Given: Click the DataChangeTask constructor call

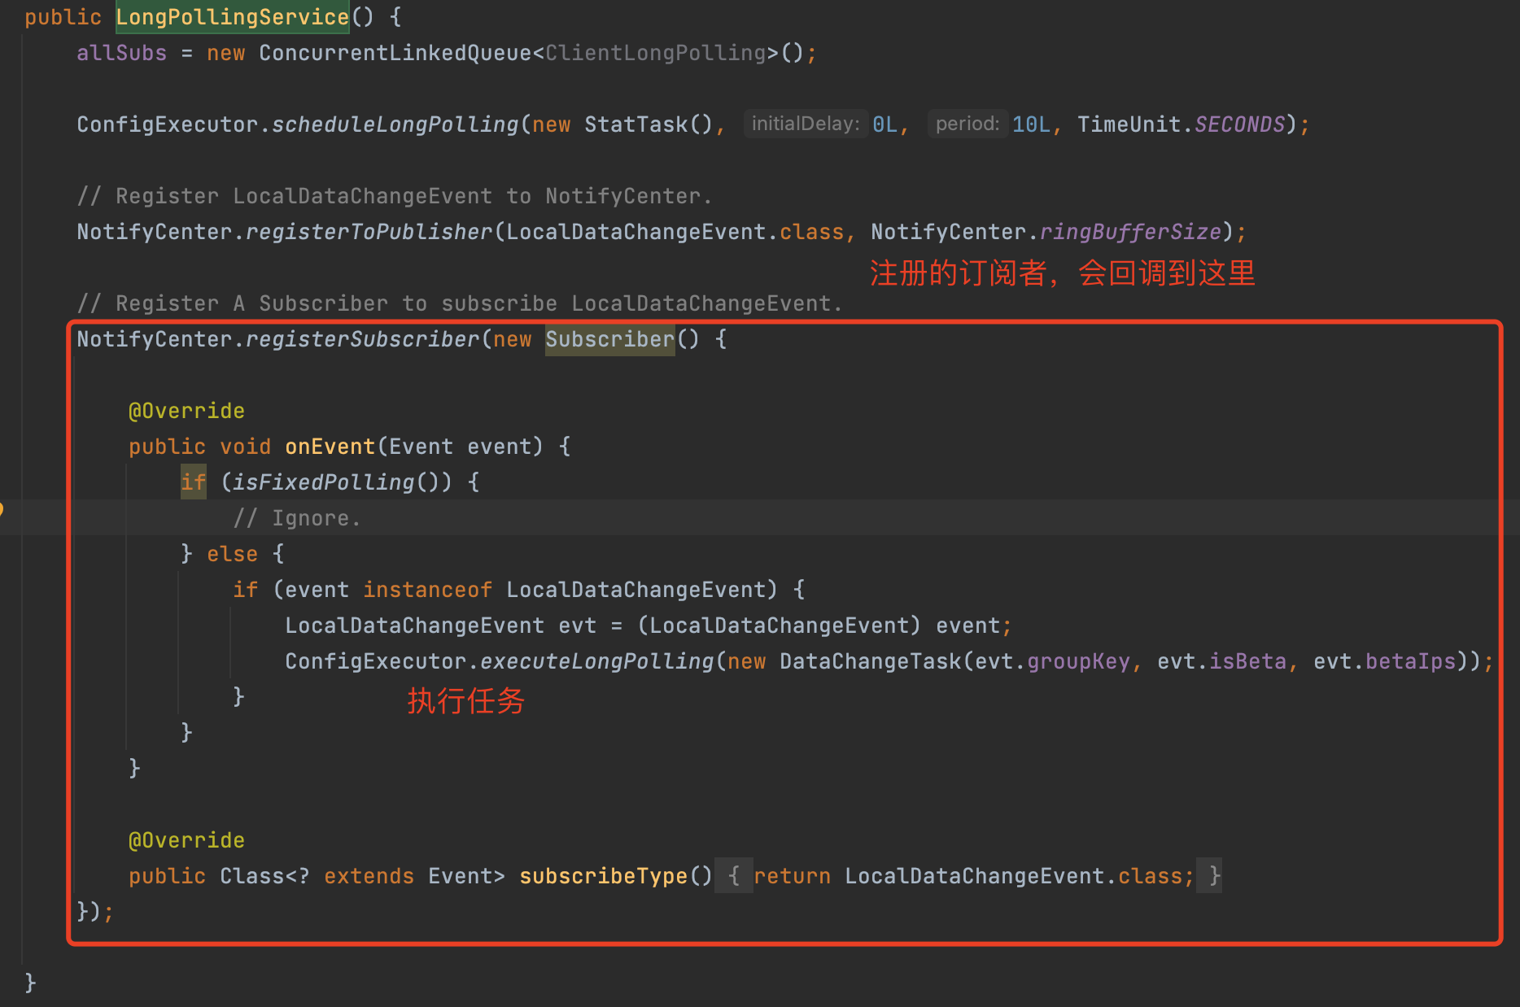Looking at the screenshot, I should [870, 661].
